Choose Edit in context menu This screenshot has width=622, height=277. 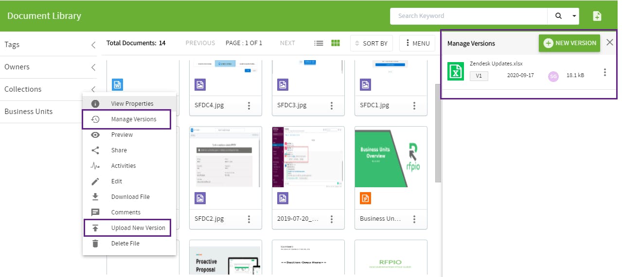[129, 181]
